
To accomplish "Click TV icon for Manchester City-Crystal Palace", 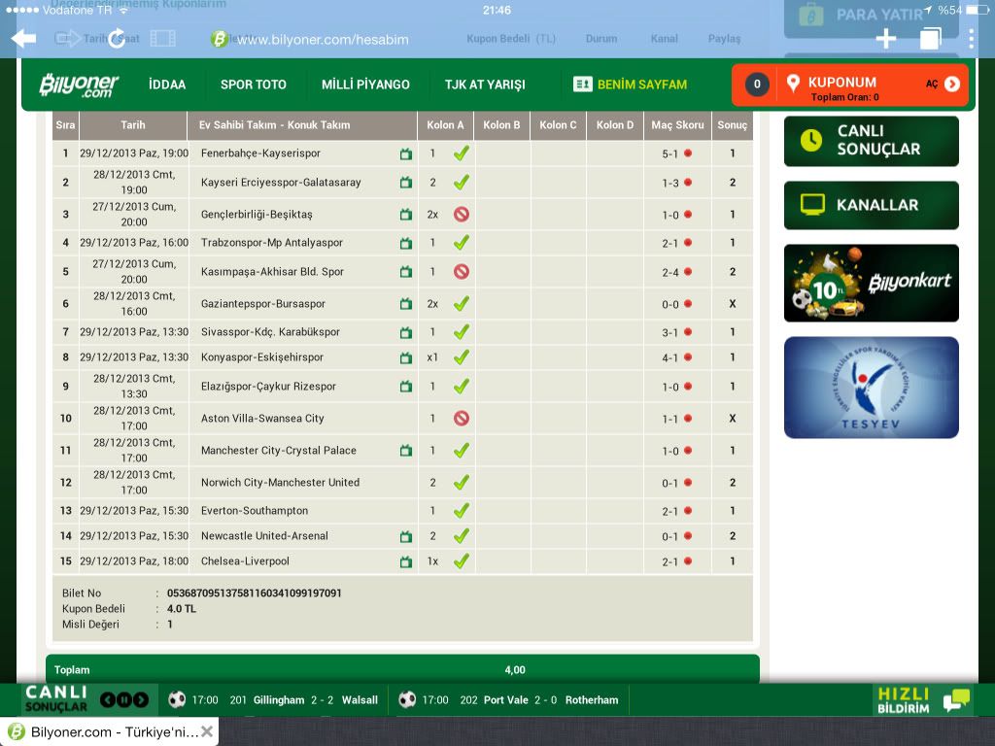I will (x=406, y=451).
